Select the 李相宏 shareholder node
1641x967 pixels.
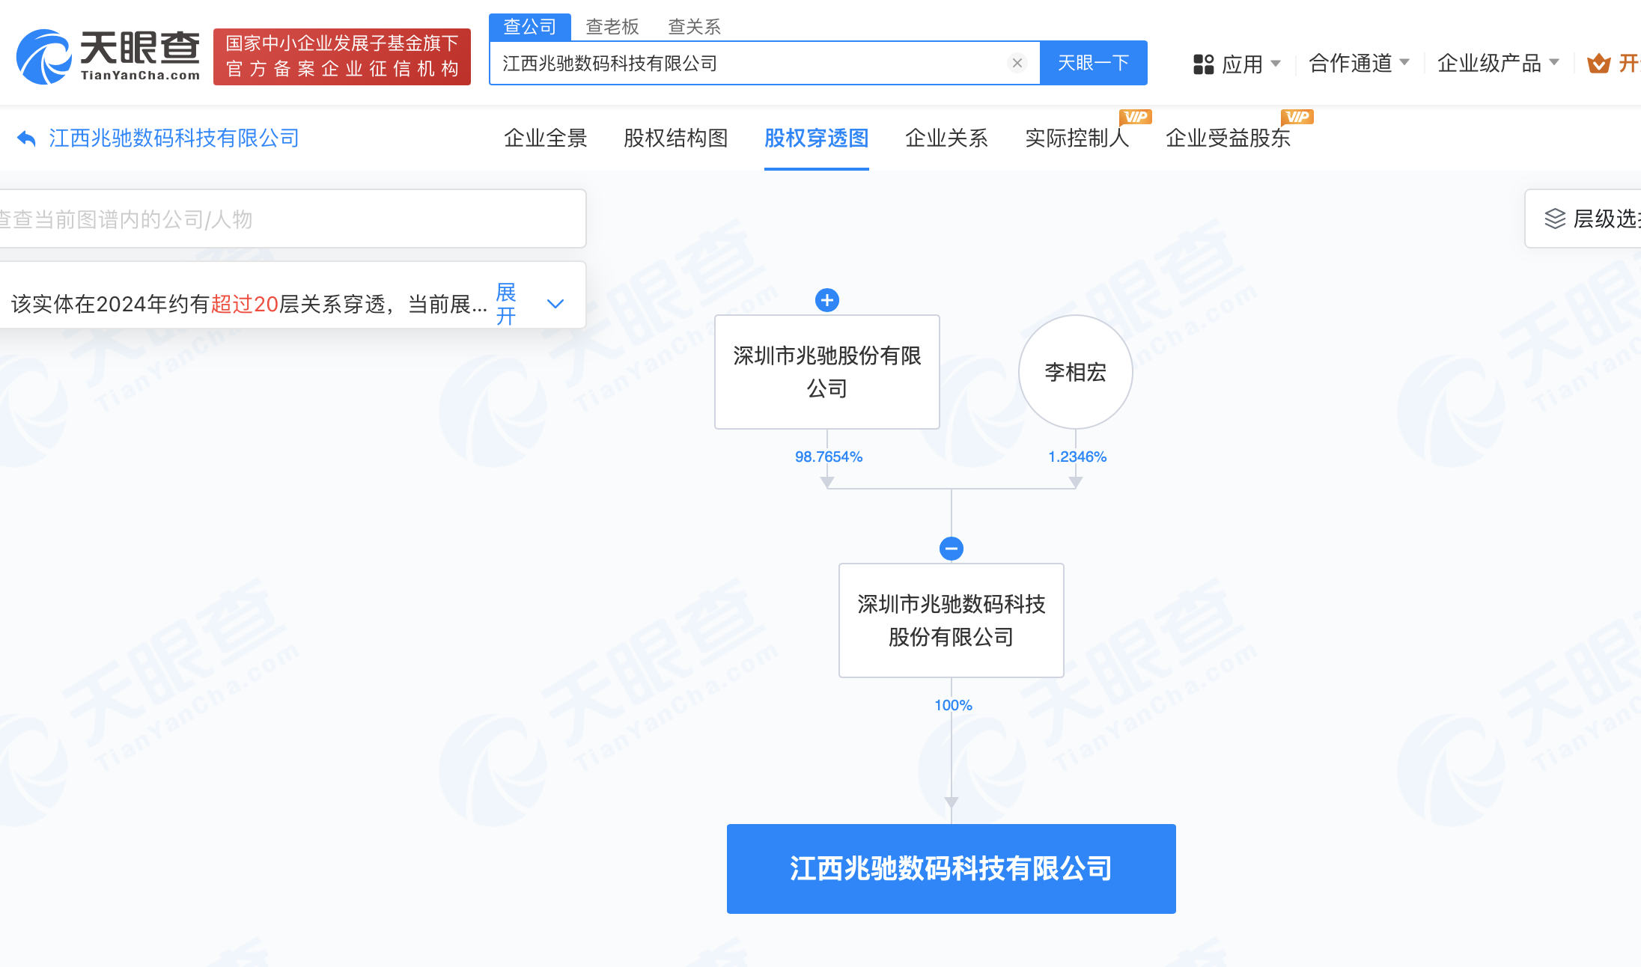pos(1075,372)
